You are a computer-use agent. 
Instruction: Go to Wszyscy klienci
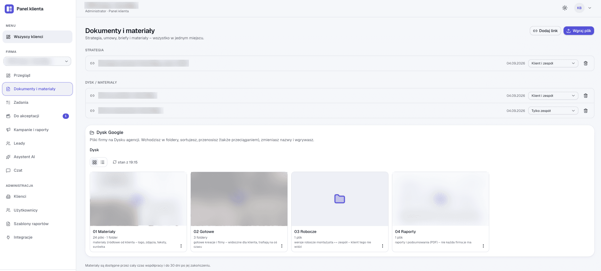coord(37,37)
